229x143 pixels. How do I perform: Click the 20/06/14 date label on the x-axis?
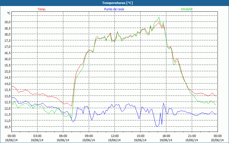pos(217,140)
